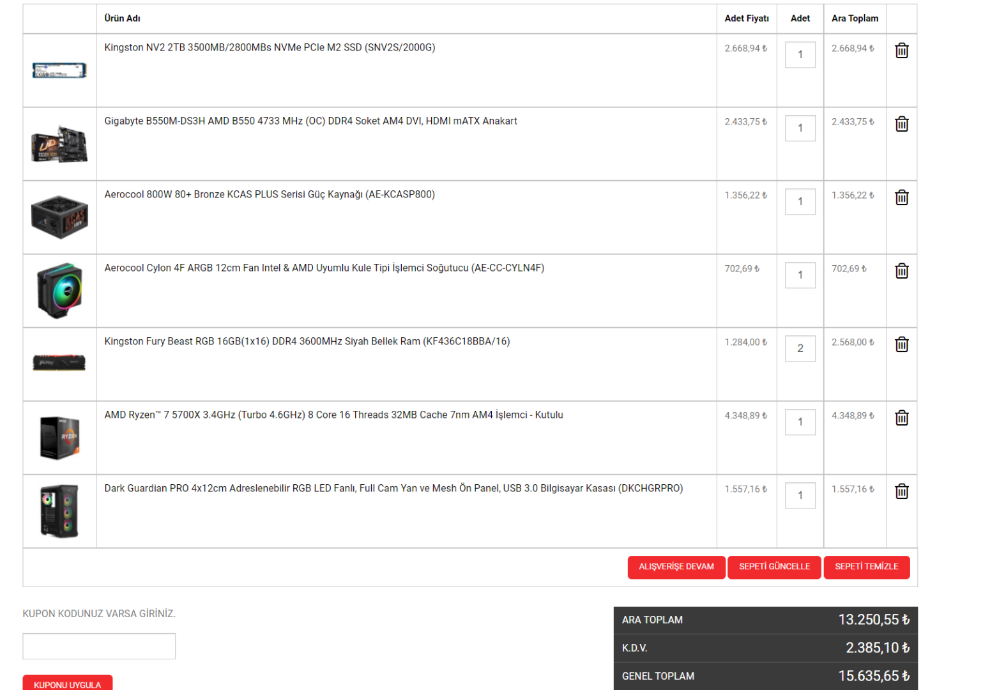Remove Gigabyte B550M-DS3H motherboard via trash icon

901,124
